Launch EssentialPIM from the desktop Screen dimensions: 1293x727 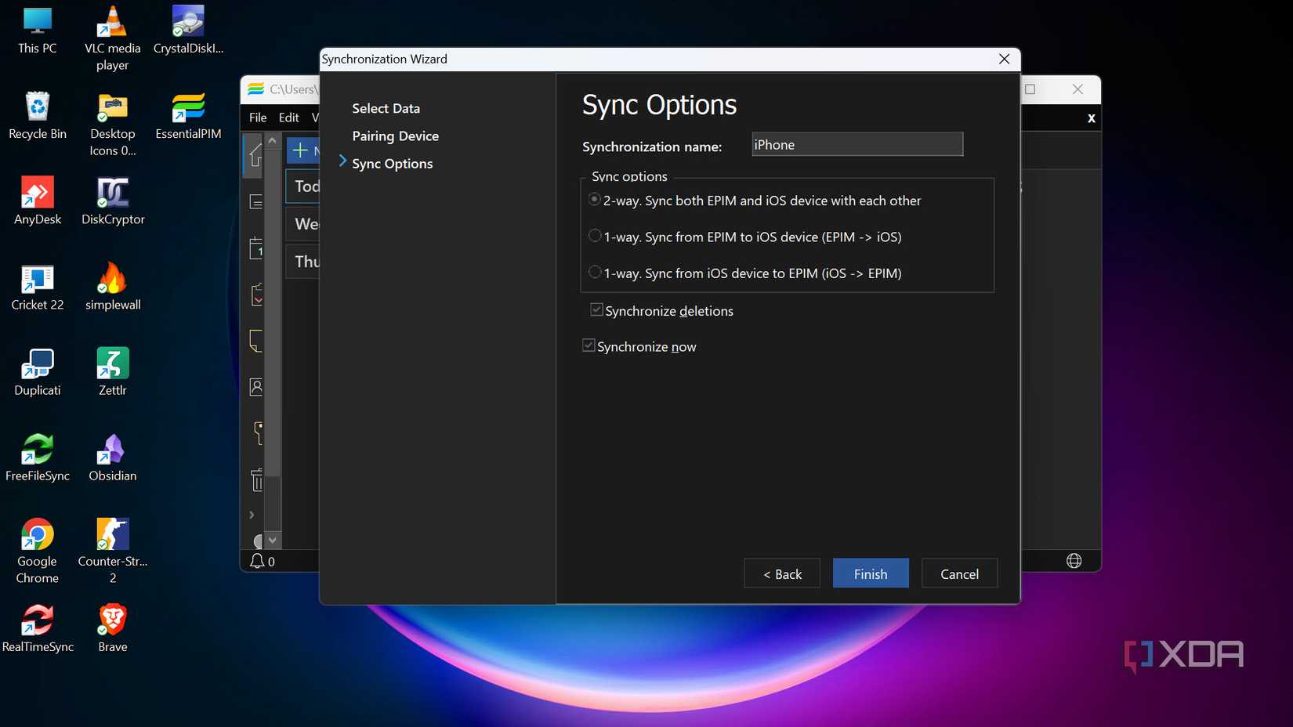tap(188, 116)
